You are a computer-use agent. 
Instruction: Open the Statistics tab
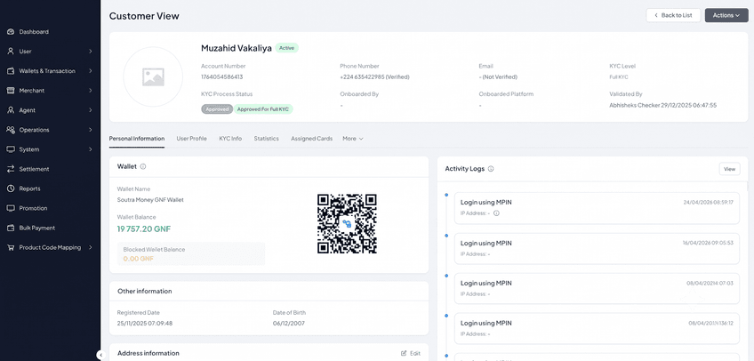tap(267, 139)
